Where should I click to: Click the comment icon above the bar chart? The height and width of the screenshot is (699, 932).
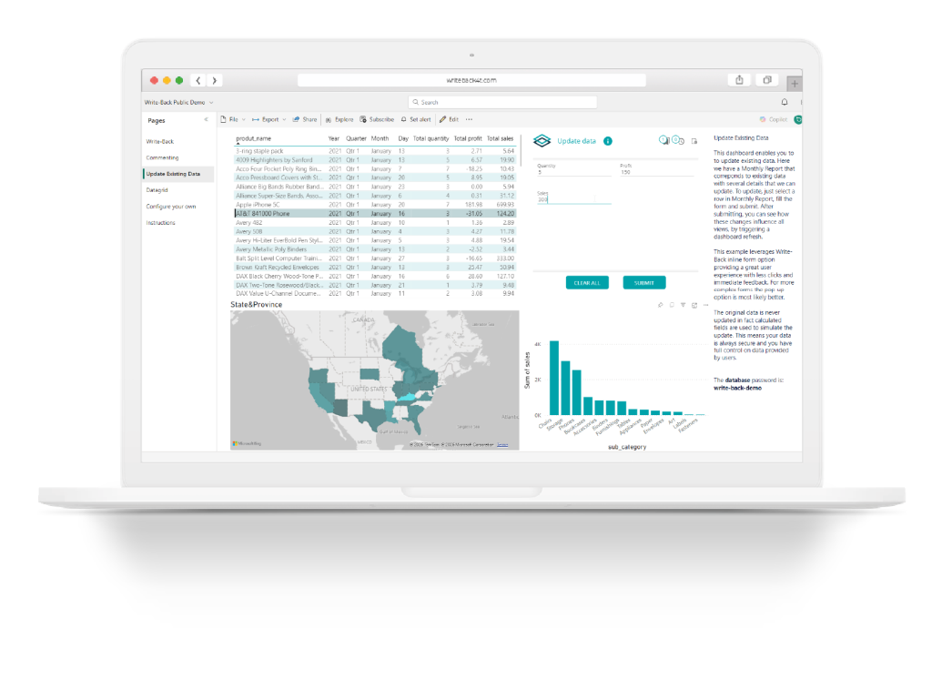click(672, 304)
